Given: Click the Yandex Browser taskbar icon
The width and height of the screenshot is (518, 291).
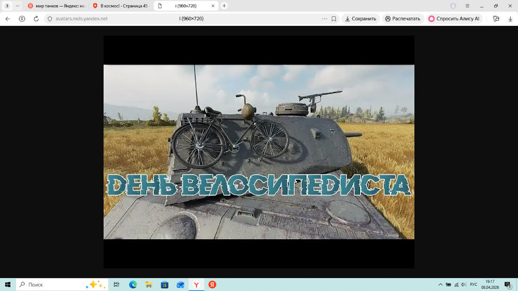Looking at the screenshot, I should coord(196,284).
